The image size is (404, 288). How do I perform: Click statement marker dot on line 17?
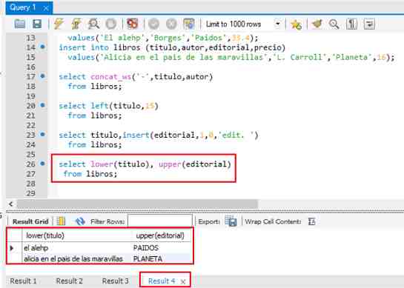42,76
